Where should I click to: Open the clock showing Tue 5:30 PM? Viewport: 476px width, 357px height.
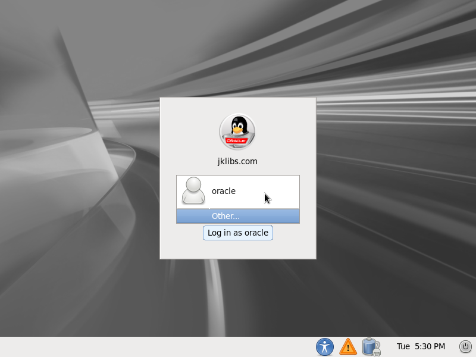click(421, 346)
